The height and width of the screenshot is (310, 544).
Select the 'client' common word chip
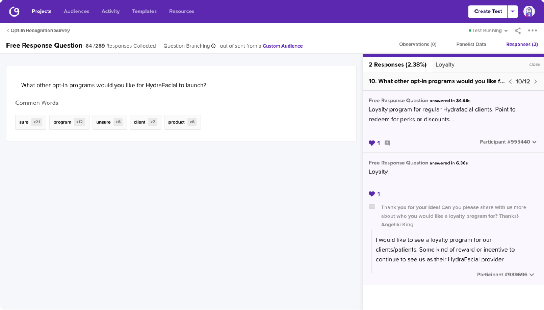point(145,122)
